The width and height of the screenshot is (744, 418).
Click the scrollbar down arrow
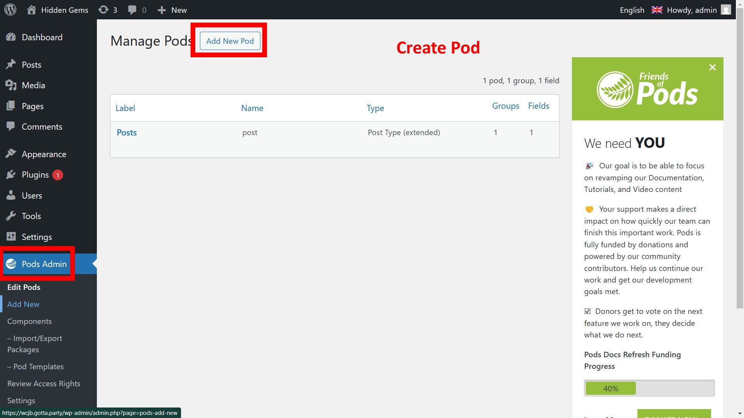tap(740, 414)
